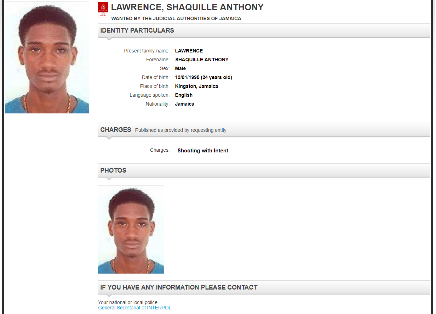Select the date of birth 13/01/1995 value
Image resolution: width=436 pixels, height=314 pixels.
click(203, 77)
